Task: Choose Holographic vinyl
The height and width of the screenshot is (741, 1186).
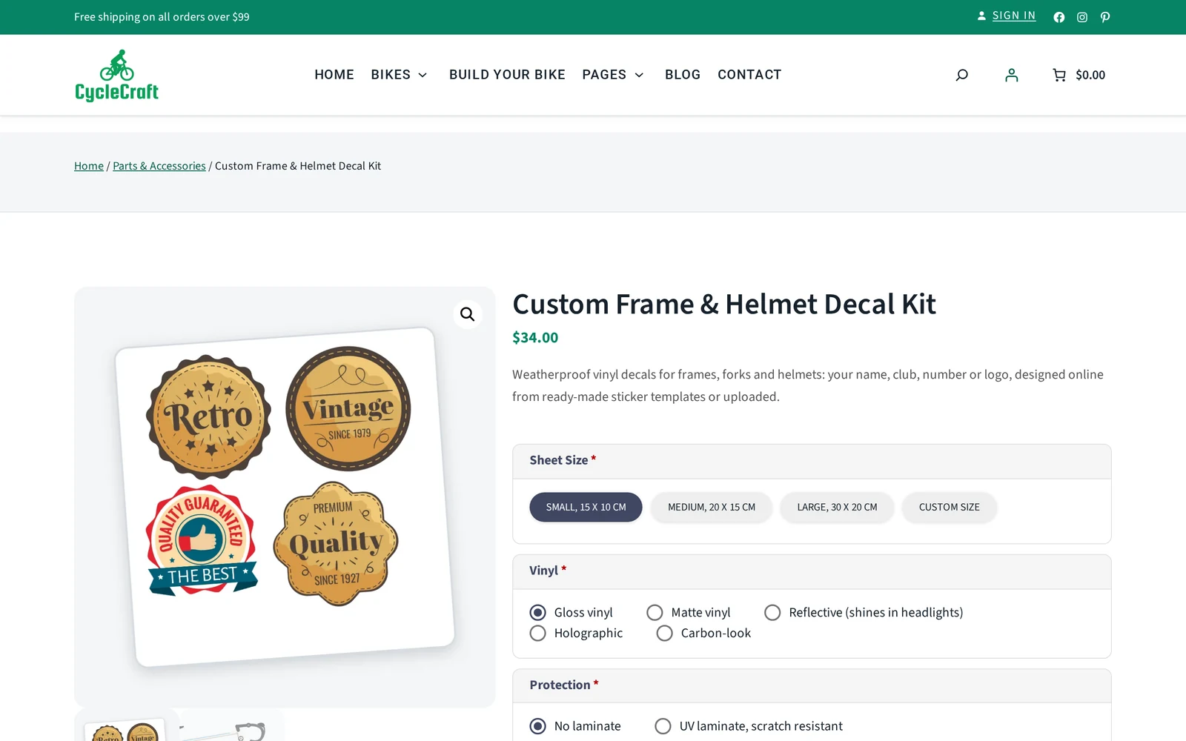Action: (x=538, y=633)
